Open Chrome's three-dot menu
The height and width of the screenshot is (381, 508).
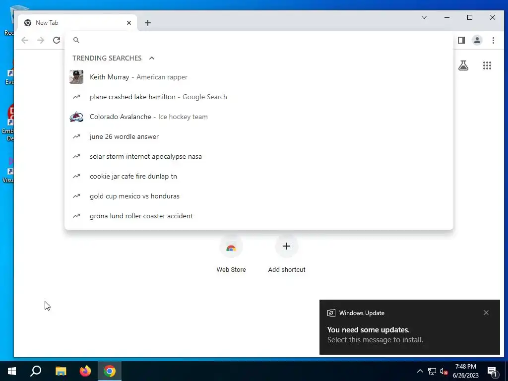click(493, 40)
